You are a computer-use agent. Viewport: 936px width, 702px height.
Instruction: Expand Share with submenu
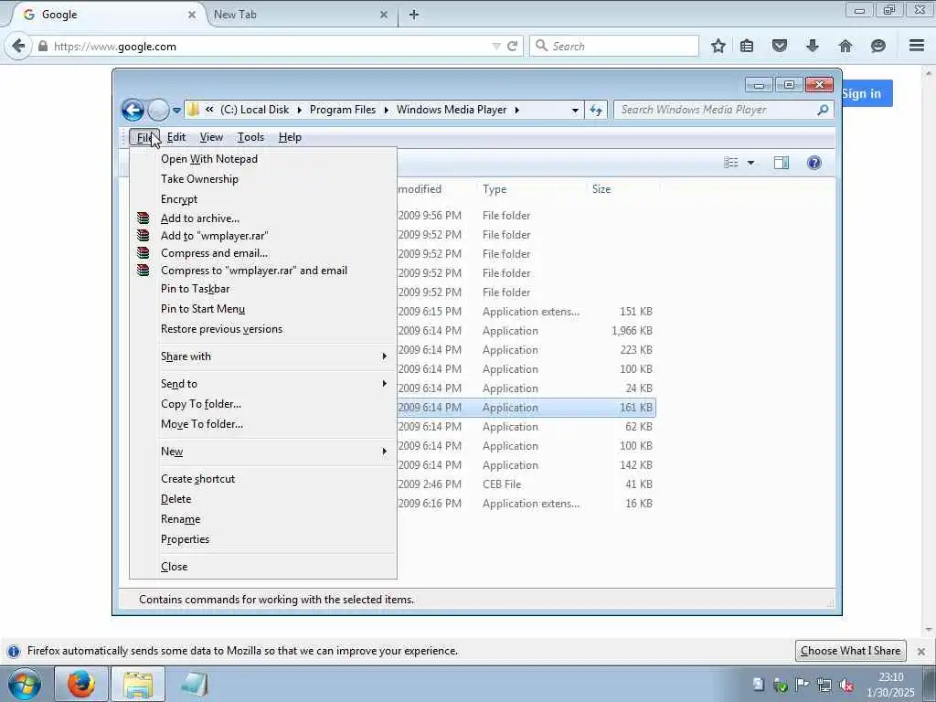tap(263, 356)
